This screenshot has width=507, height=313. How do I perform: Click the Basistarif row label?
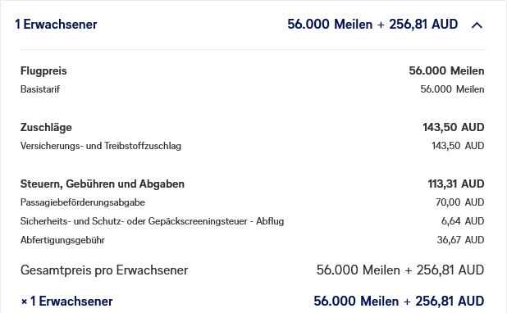pyautogui.click(x=40, y=89)
